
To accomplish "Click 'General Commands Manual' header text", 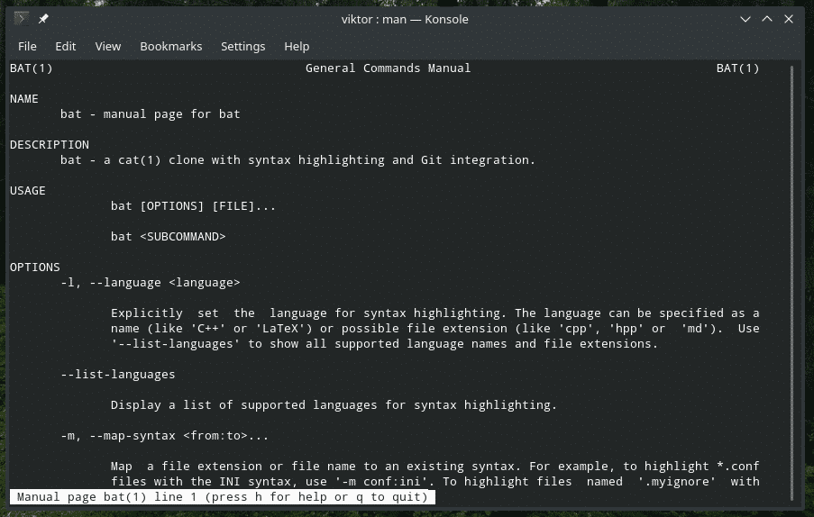I will [x=388, y=68].
